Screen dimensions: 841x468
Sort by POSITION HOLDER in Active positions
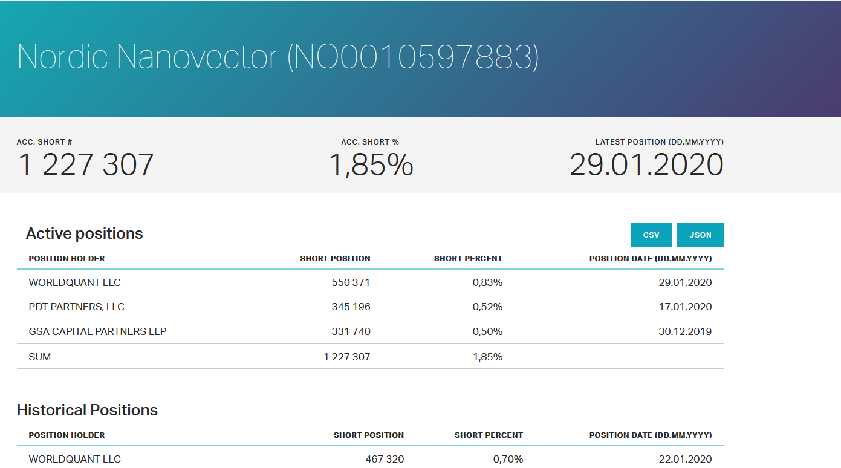67,258
